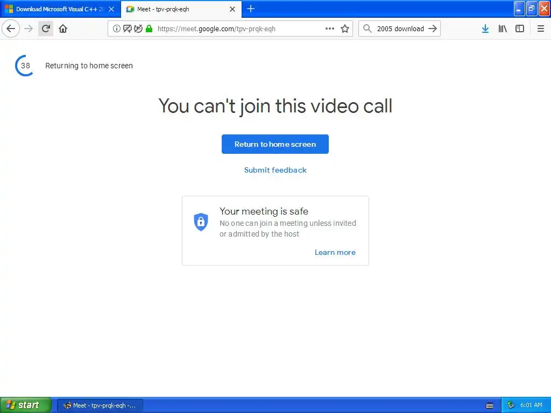Click Return to home screen button

(x=275, y=144)
